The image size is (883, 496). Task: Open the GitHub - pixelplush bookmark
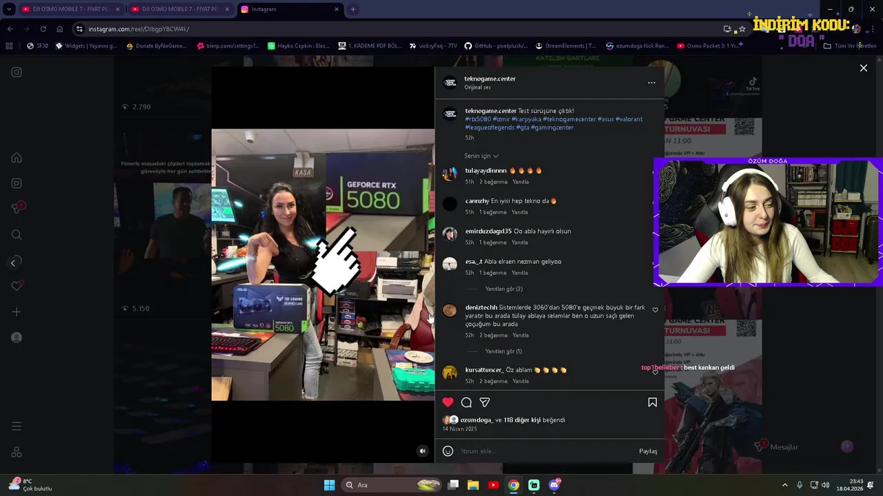click(495, 46)
